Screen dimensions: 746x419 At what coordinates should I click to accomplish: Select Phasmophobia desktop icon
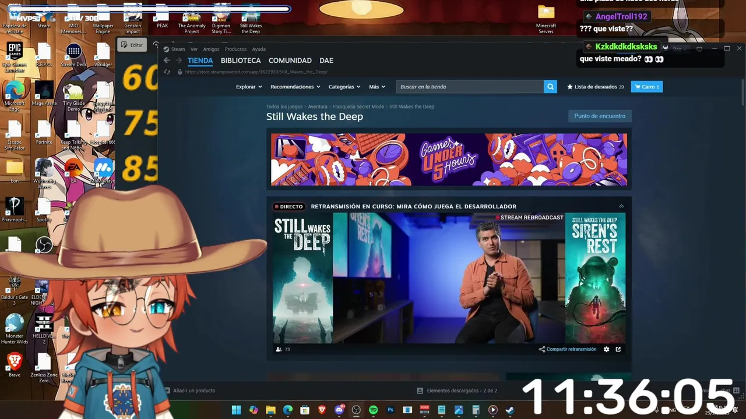pos(15,210)
